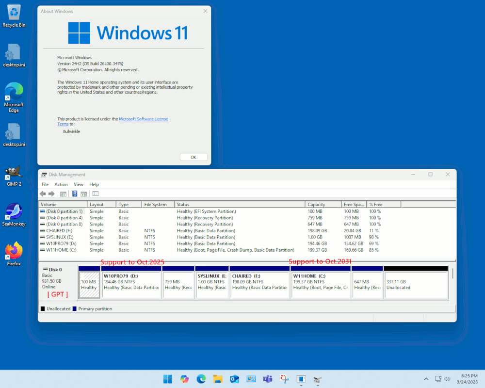Select the Firefox desktop shortcut

tap(14, 254)
